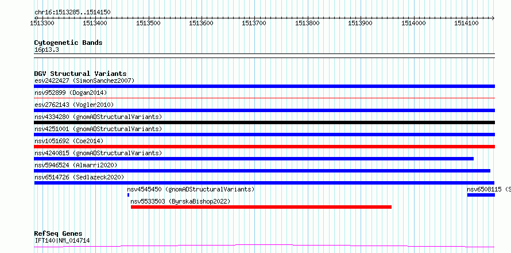
Task: Open variant nsv4334280 gnomAD label
Action: tap(98, 117)
